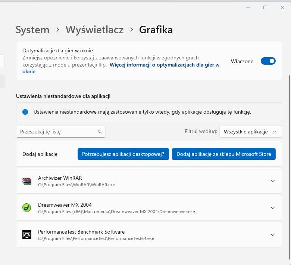The height and width of the screenshot is (265, 291).
Task: Click Ustawienia niestandardowe dla aplikacji heading
Action: coord(63,96)
